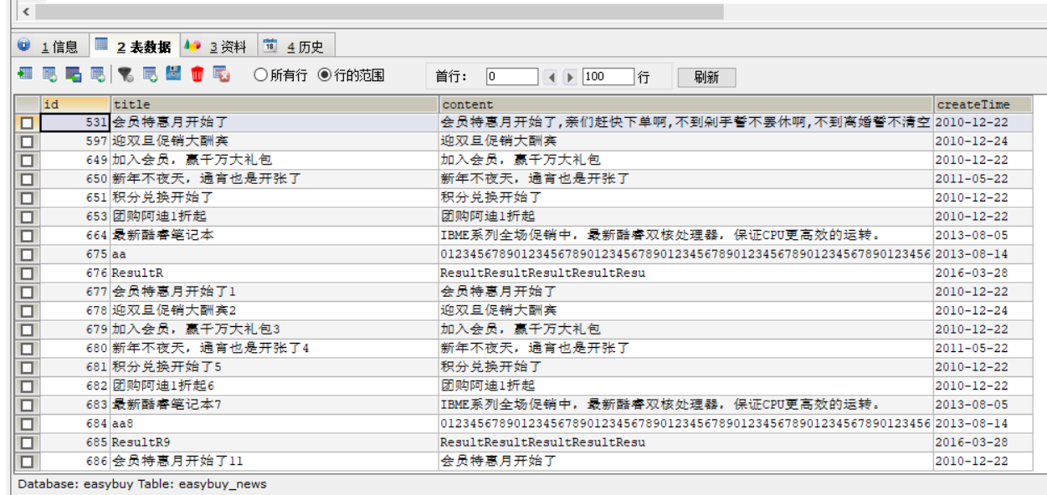This screenshot has height=495, width=1047.
Task: Click the table icon with red header in toolbar
Action: coord(74,74)
